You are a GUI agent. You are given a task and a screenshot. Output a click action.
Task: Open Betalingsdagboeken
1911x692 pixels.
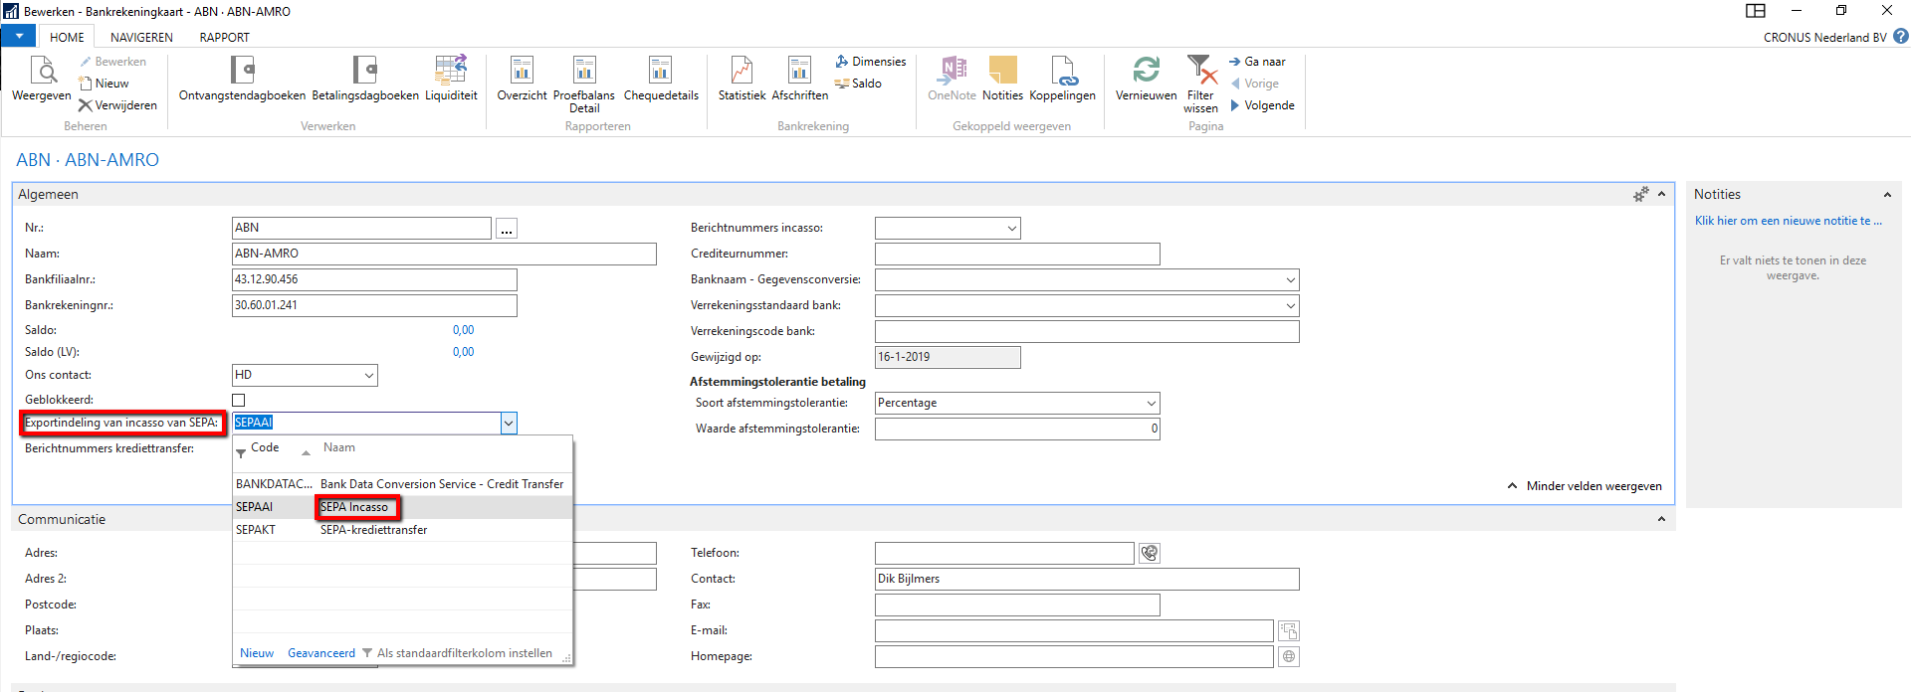(x=365, y=80)
